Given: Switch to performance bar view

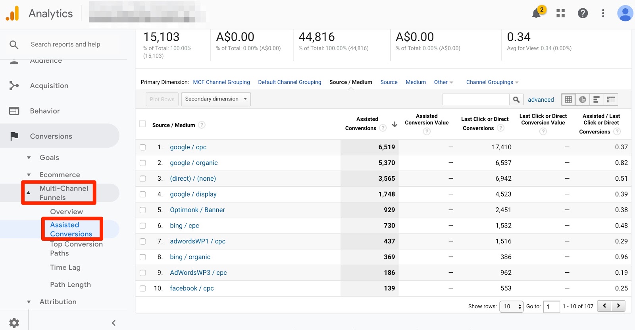Looking at the screenshot, I should click(596, 100).
